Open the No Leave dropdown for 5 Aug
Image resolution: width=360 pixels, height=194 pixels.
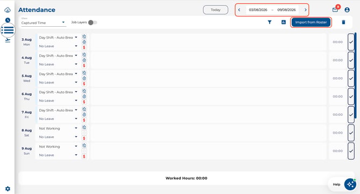point(58,83)
